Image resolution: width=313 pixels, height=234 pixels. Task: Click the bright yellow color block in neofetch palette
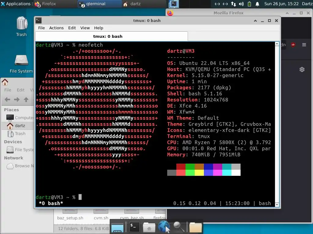(199, 173)
